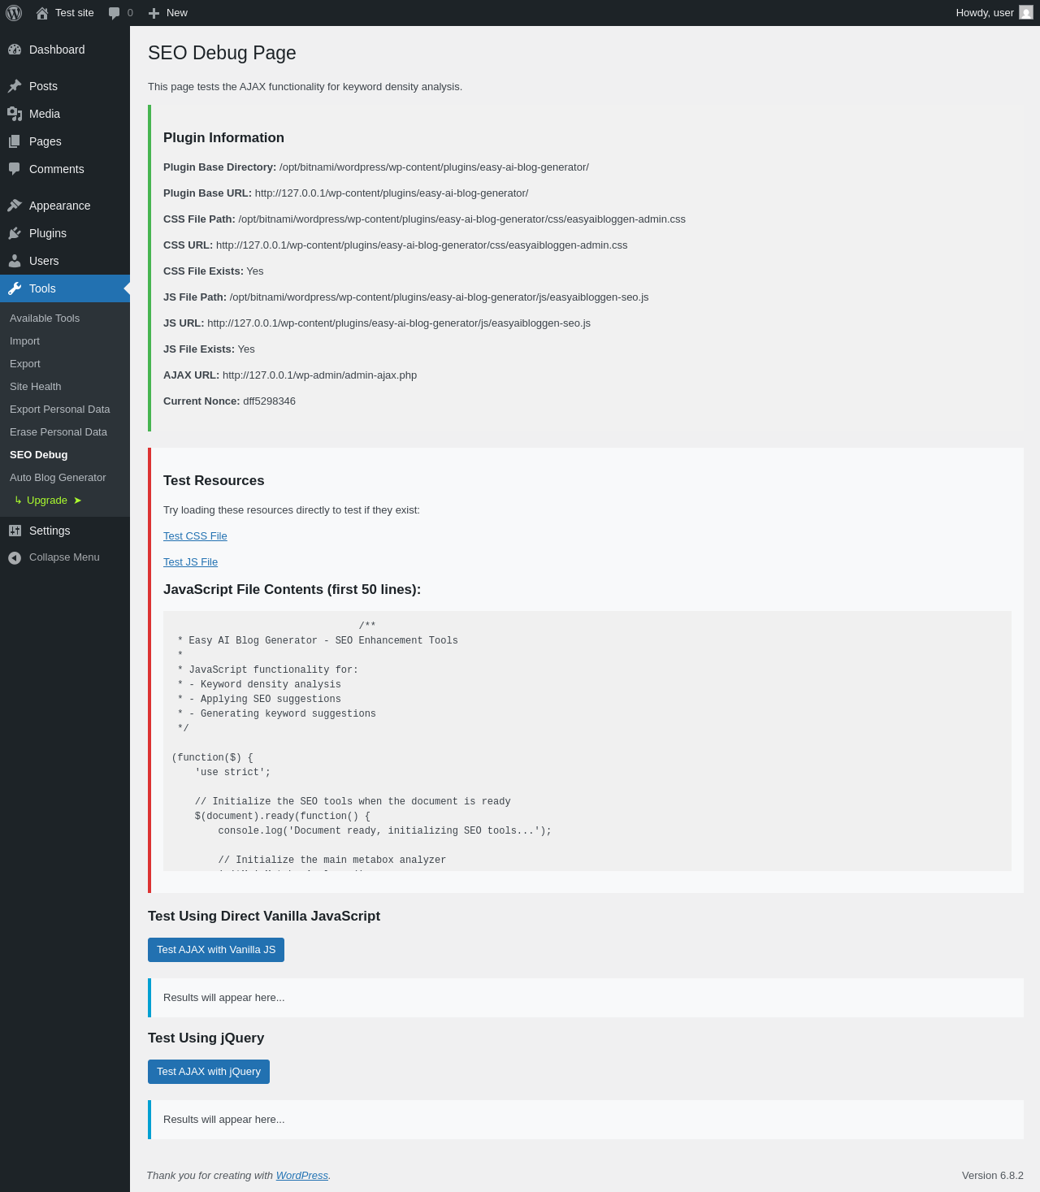Open the Plugins menu
1040x1192 pixels.
[x=65, y=233]
